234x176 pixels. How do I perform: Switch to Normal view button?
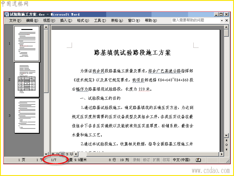pyautogui.click(x=53, y=154)
